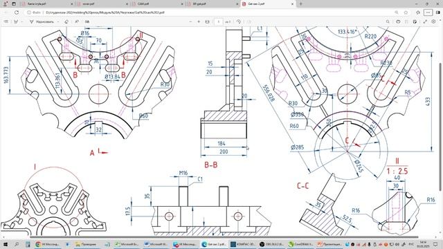Open the tab actions menu

[13, 4]
